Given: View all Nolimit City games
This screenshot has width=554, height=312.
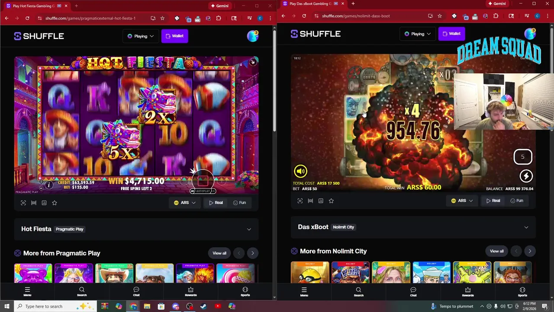Looking at the screenshot, I should pos(496,251).
